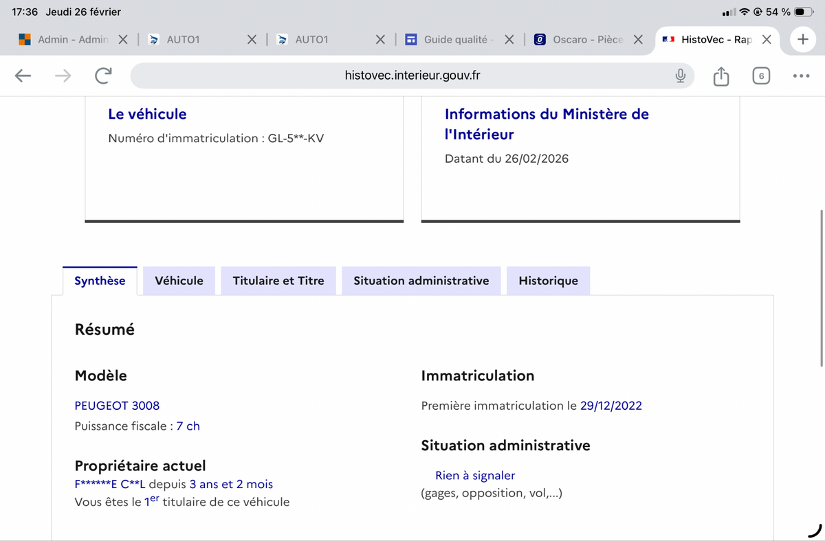Viewport: 825px width, 541px height.
Task: Reload the HistoVec page
Action: [103, 76]
